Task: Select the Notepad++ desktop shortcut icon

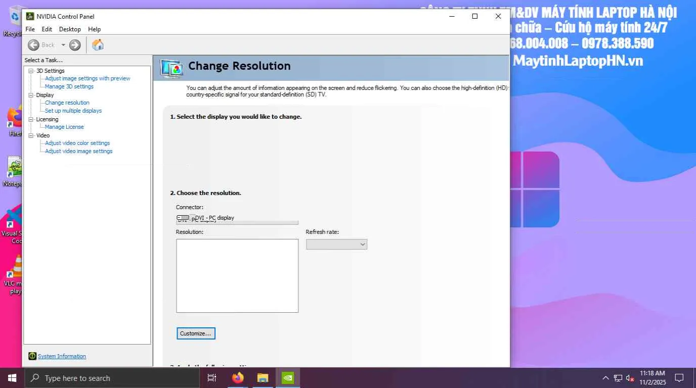Action: [x=14, y=171]
